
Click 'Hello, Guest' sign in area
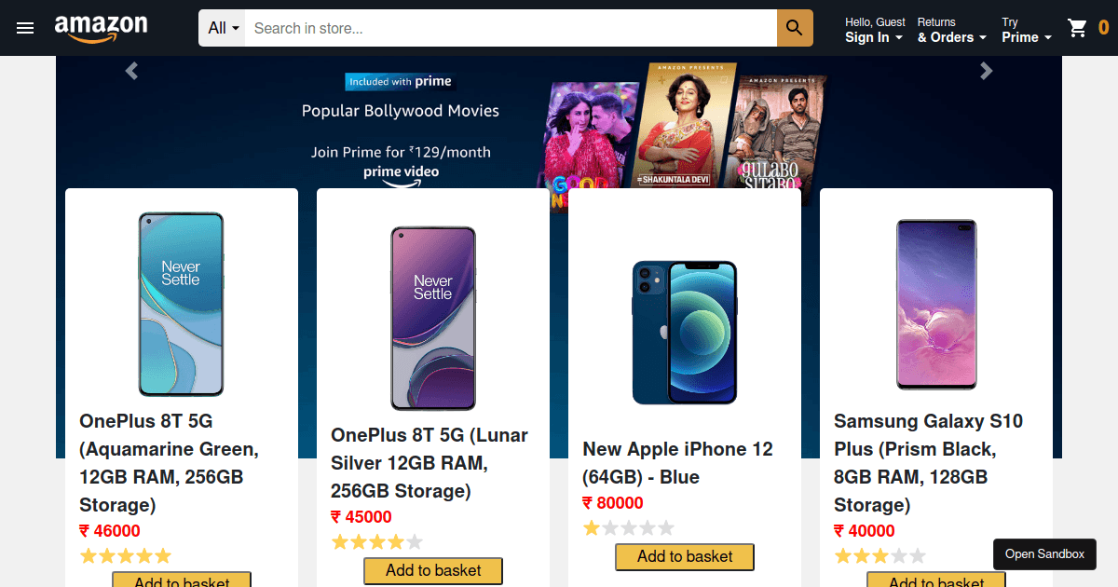coord(875,21)
